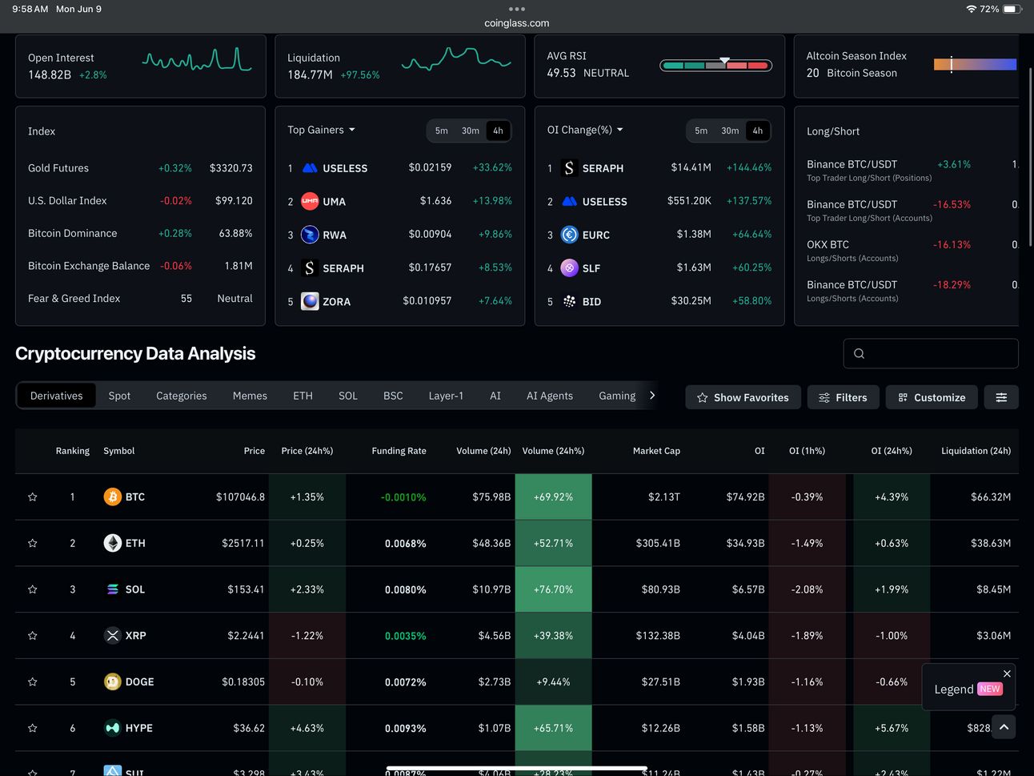The height and width of the screenshot is (776, 1034).
Task: Open the table settings sliders icon button
Action: coord(1001,397)
